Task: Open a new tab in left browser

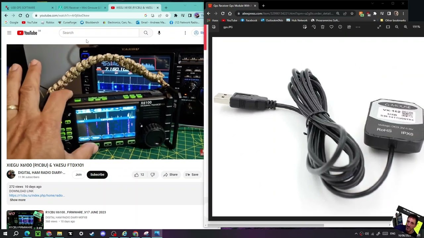Action: click(x=166, y=8)
